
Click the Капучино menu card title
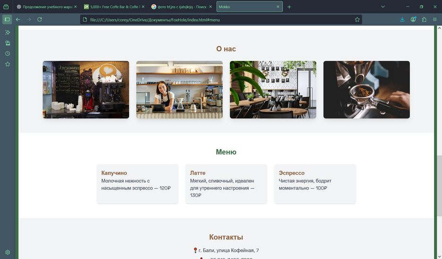(x=114, y=173)
